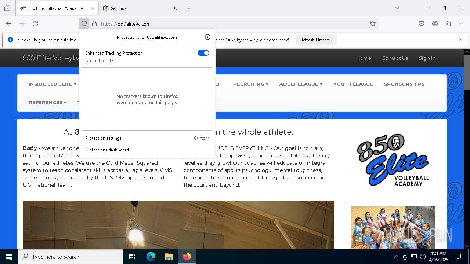Open the list all tabs dropdown arrow
The image size is (470, 264).
tap(397, 8)
